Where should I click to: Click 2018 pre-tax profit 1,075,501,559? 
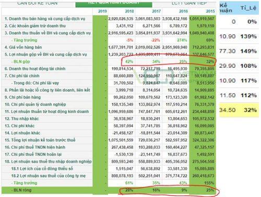point(121,140)
